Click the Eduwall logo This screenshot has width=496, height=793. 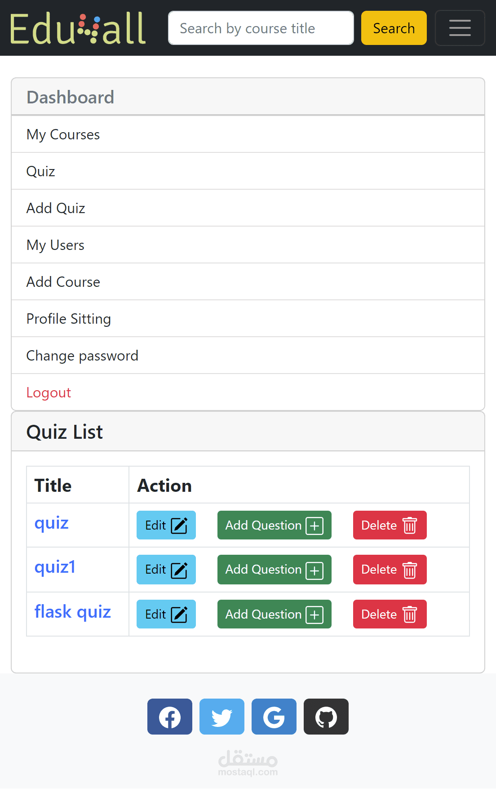coord(78,27)
